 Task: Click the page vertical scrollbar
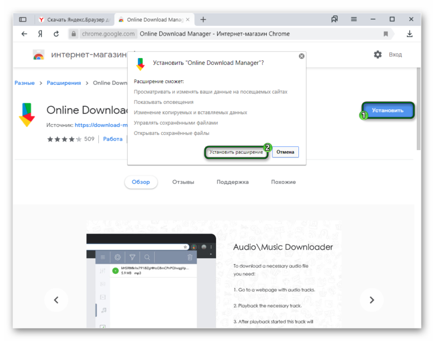(418, 109)
